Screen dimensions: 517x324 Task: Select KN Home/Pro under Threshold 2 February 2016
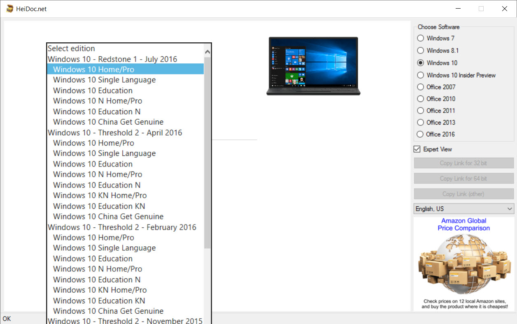click(126, 290)
